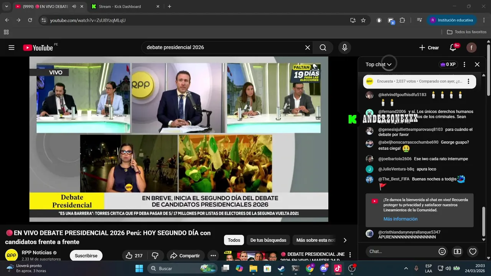Click the Suscribirse button

pos(86,256)
